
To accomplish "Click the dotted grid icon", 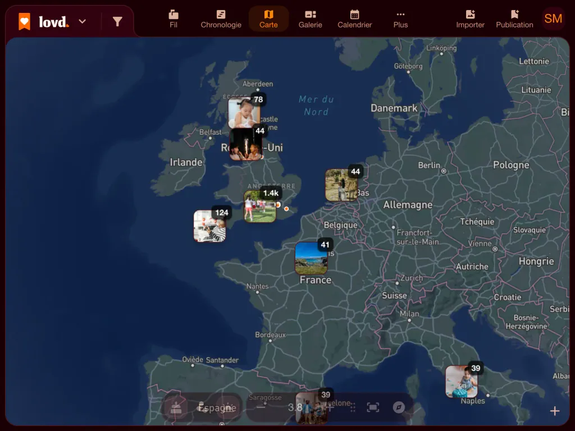I will (x=353, y=407).
